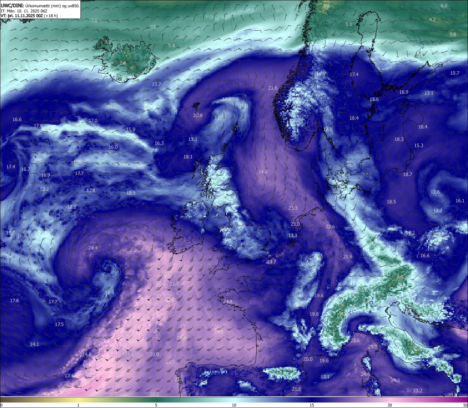Image resolution: width=468 pixels, height=408 pixels.
Task: Click the map value '20.9'
Action: click(x=154, y=355)
